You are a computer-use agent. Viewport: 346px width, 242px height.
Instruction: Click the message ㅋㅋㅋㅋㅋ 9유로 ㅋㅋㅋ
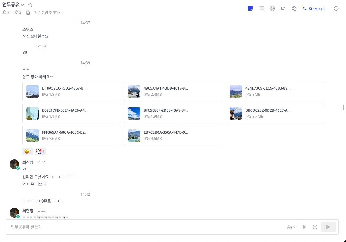pos(42,201)
